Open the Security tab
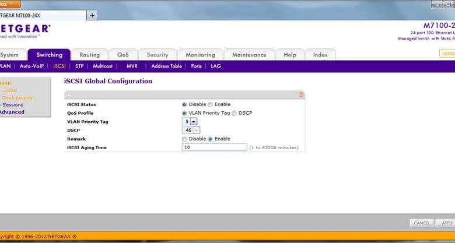Image resolution: width=455 pixels, height=243 pixels. coord(157,55)
